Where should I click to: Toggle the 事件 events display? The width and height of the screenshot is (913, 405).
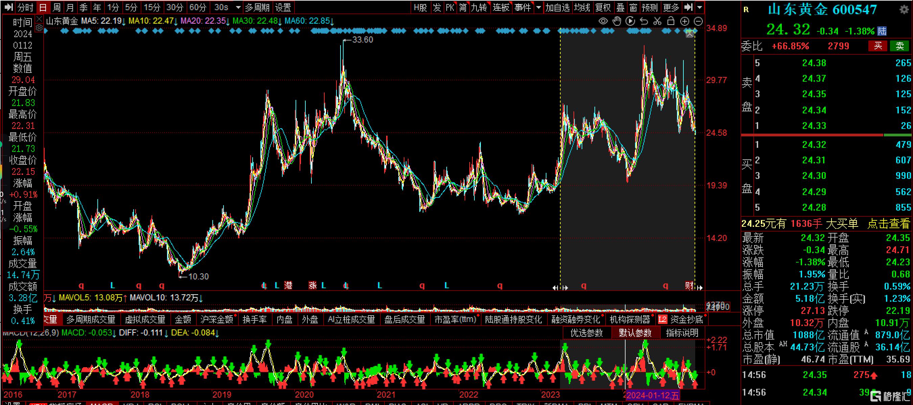[523, 7]
